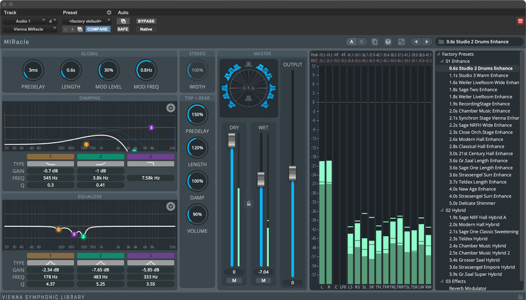Screen dimensions: 526x300
Task: Click the copy A/B settings icon
Action: point(375,42)
